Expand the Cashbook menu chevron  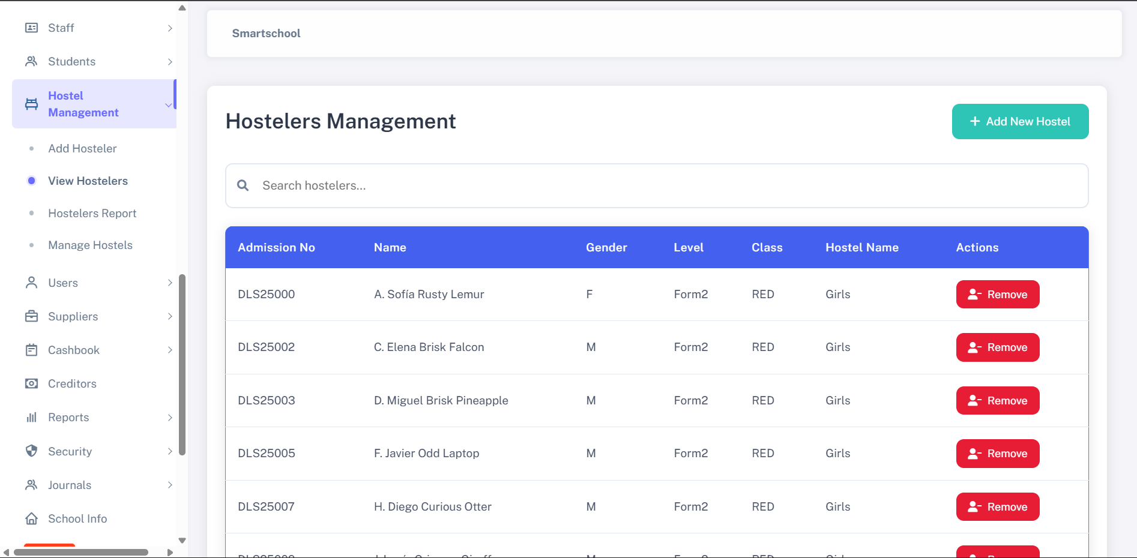point(170,350)
